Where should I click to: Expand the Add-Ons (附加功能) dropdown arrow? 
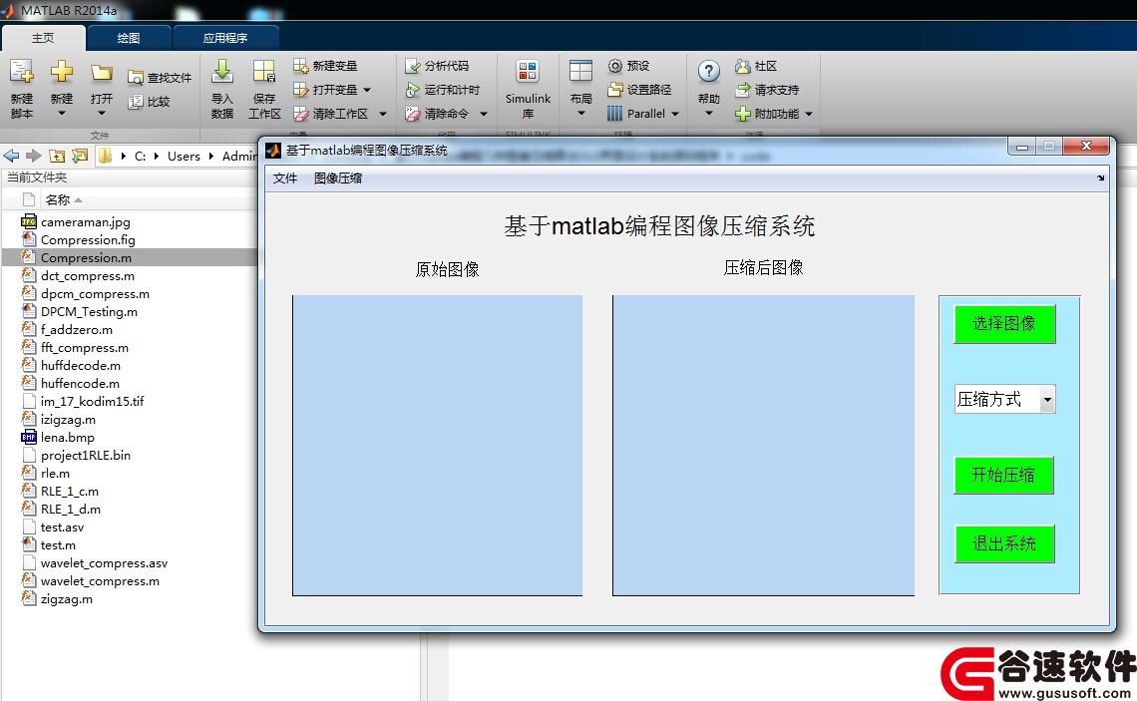(809, 114)
